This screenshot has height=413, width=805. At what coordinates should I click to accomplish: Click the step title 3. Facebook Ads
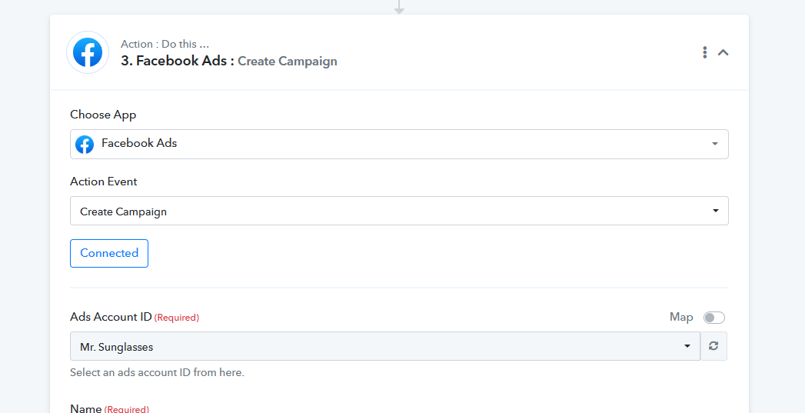click(x=178, y=61)
